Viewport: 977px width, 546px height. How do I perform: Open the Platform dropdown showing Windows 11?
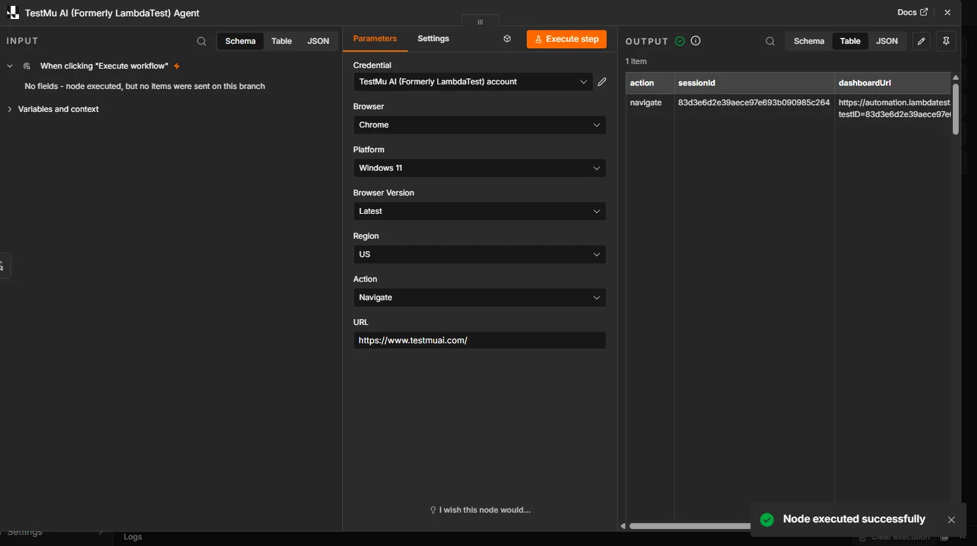(x=480, y=168)
